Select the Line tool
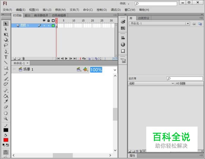205x159 pixels. tap(6, 62)
